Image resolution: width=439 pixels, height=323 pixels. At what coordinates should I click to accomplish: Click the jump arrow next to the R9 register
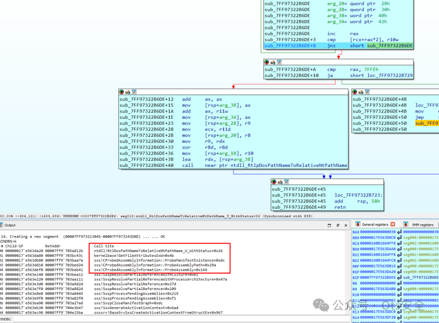400,289
